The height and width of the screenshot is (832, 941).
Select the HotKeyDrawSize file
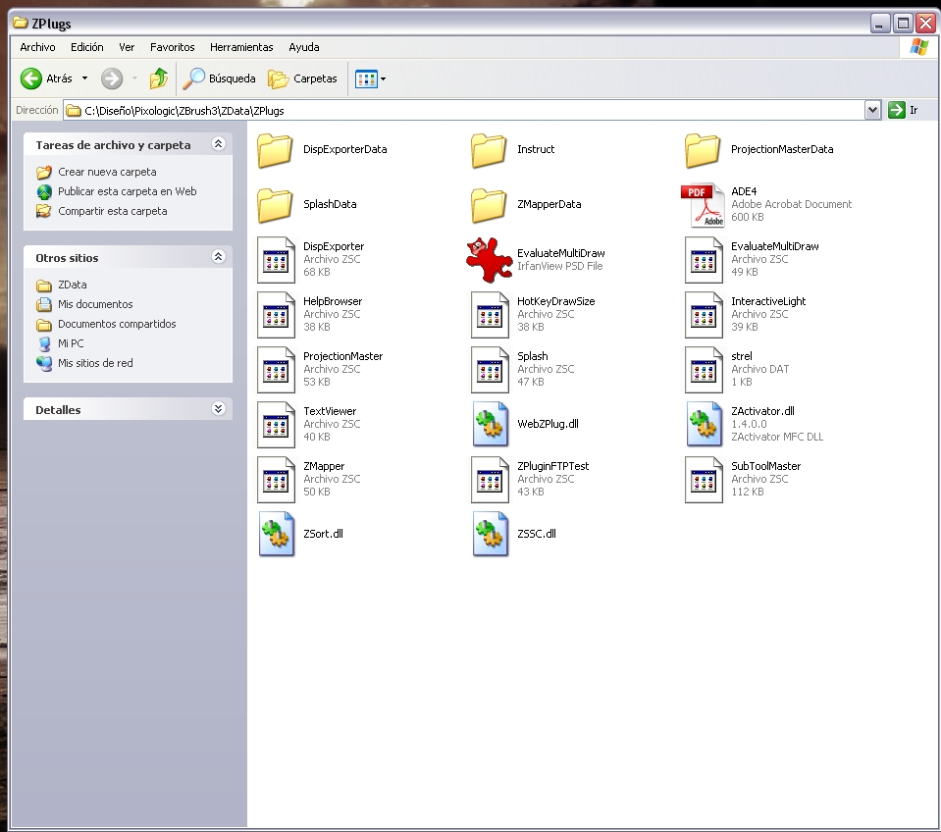(x=533, y=314)
